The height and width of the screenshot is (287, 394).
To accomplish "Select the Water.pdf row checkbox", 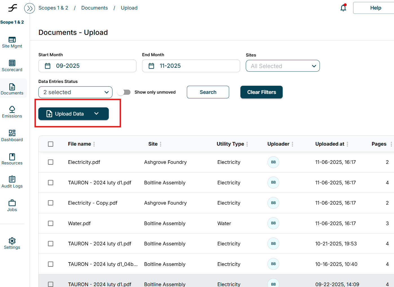I will (51, 223).
